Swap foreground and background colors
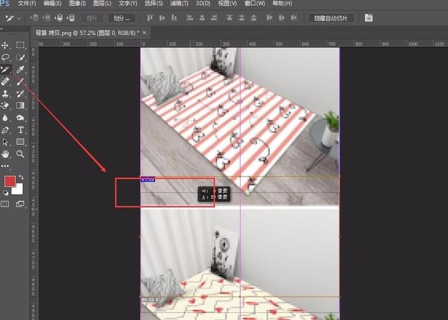 (21, 177)
